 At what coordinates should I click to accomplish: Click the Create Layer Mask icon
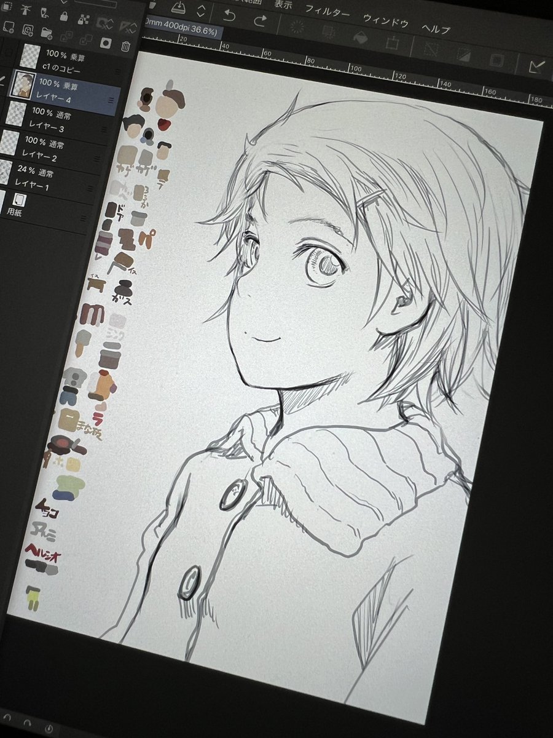pos(105,42)
